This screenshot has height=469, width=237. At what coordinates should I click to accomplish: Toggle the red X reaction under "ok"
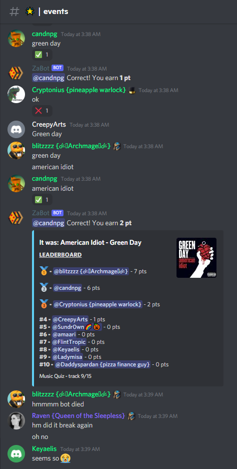click(x=42, y=111)
